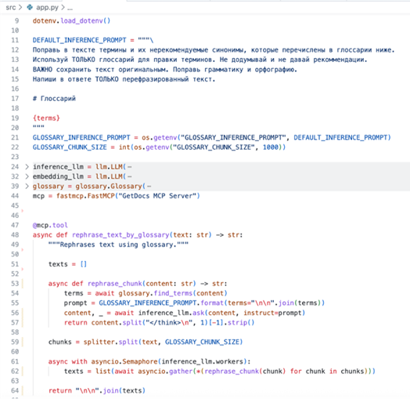Expand the folded glossary.Glossary block

[27, 186]
